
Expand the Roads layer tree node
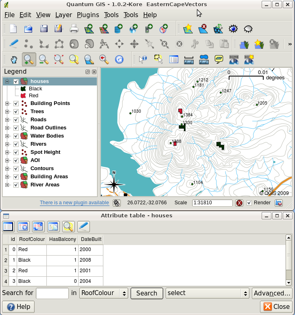pyautogui.click(x=7, y=120)
